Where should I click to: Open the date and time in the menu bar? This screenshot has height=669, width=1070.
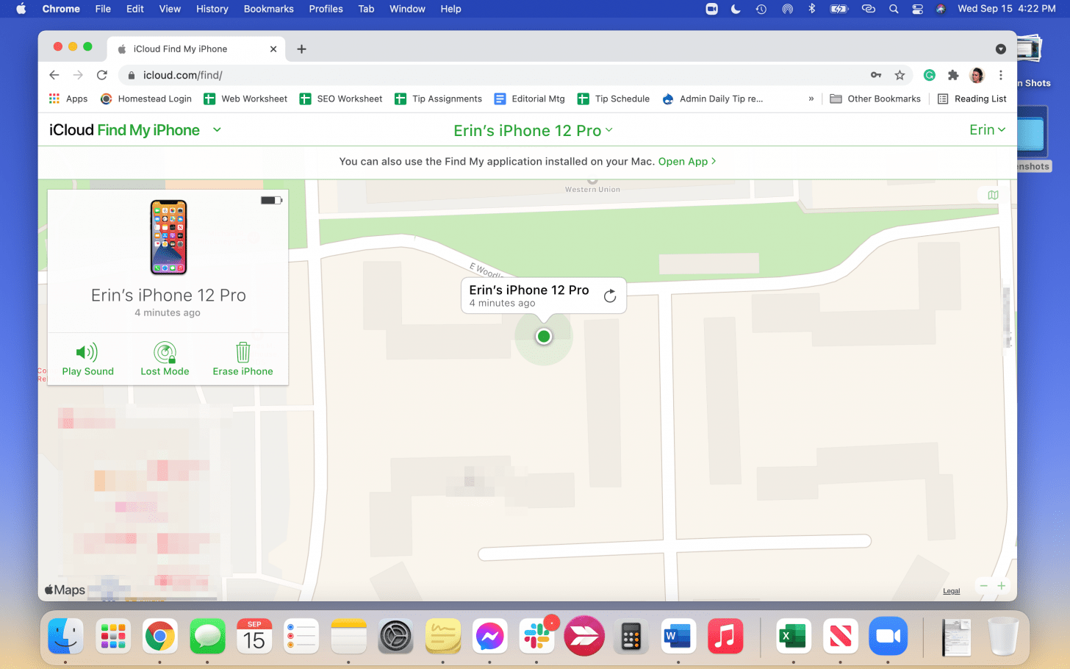tap(1006, 9)
